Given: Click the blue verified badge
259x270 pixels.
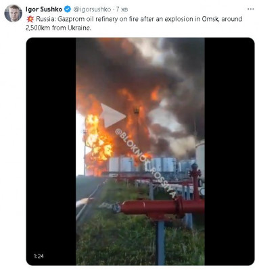Looking at the screenshot, I should point(68,9).
